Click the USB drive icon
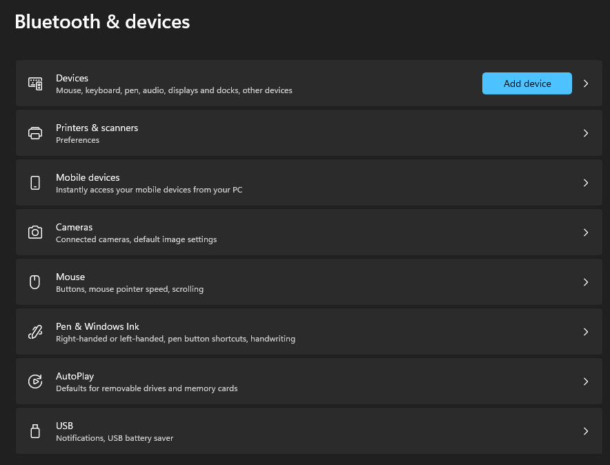610x465 pixels. tap(35, 431)
